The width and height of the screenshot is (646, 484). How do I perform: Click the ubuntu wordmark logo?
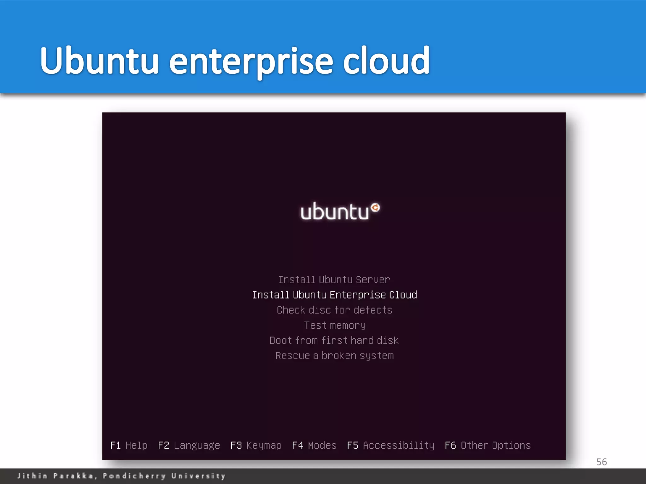click(334, 212)
